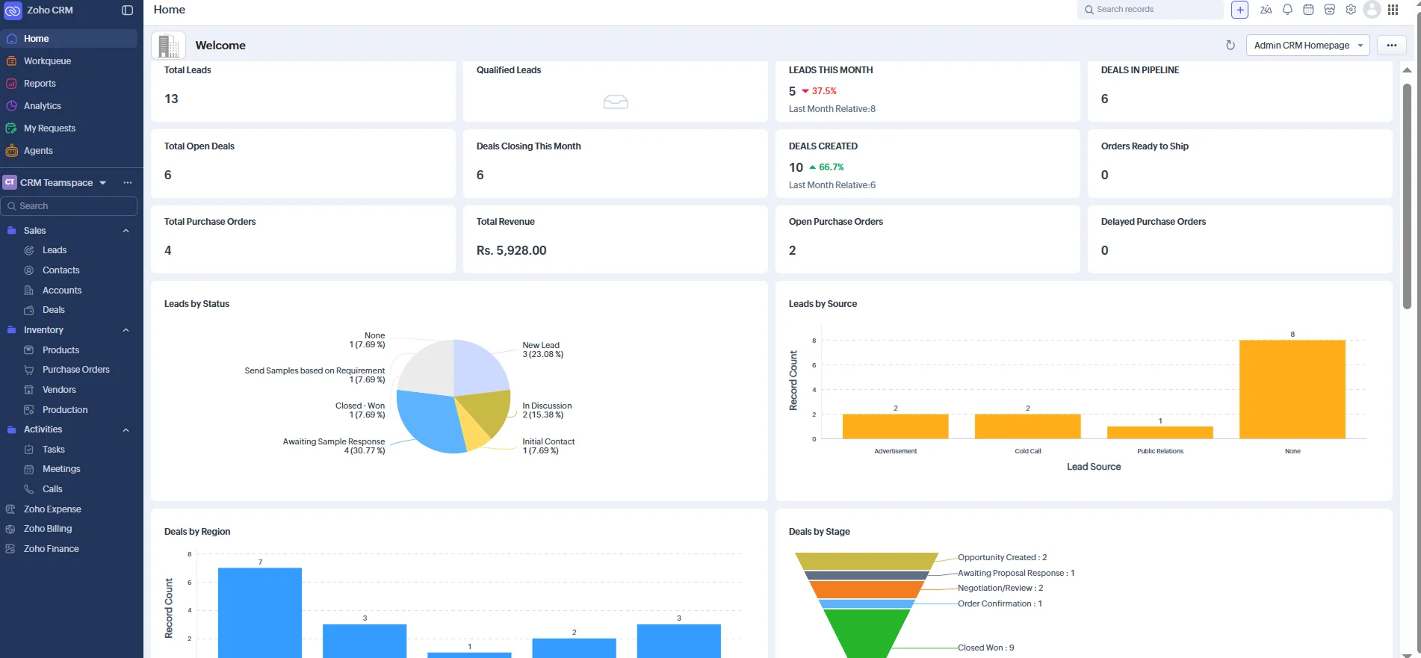The image size is (1421, 658).
Task: Click the plus quick create icon
Action: [1239, 10]
